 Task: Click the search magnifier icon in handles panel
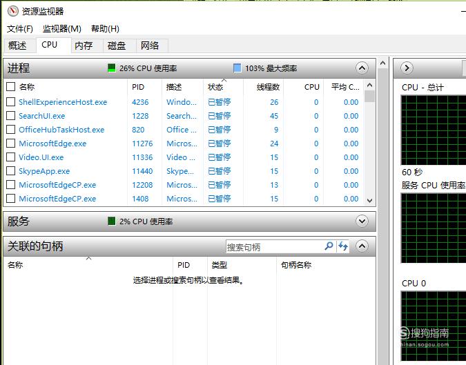[329, 246]
